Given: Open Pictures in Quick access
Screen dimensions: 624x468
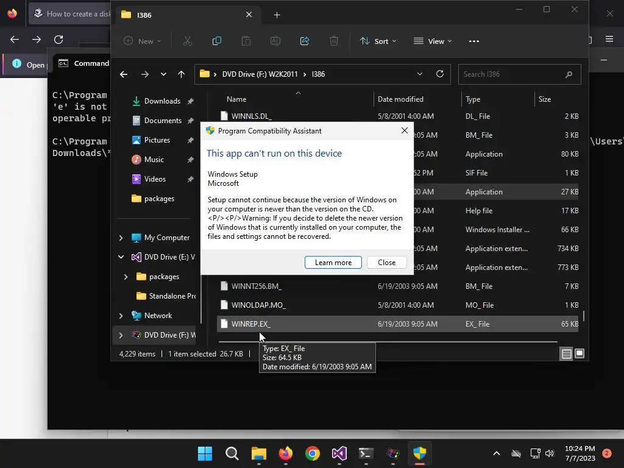Looking at the screenshot, I should (157, 140).
